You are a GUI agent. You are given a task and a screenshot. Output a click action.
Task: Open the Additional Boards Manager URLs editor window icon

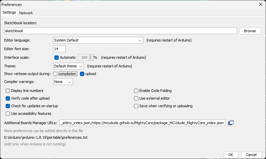(x=231, y=123)
